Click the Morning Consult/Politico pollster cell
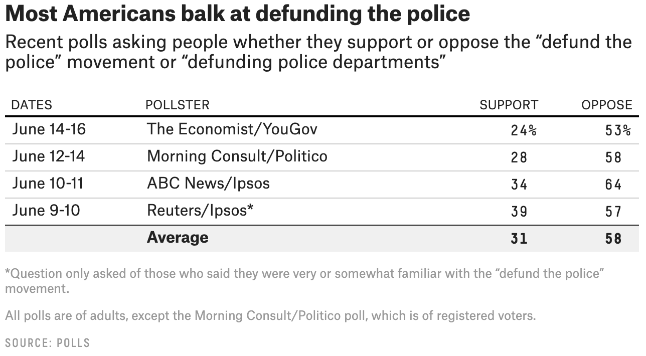 [237, 156]
